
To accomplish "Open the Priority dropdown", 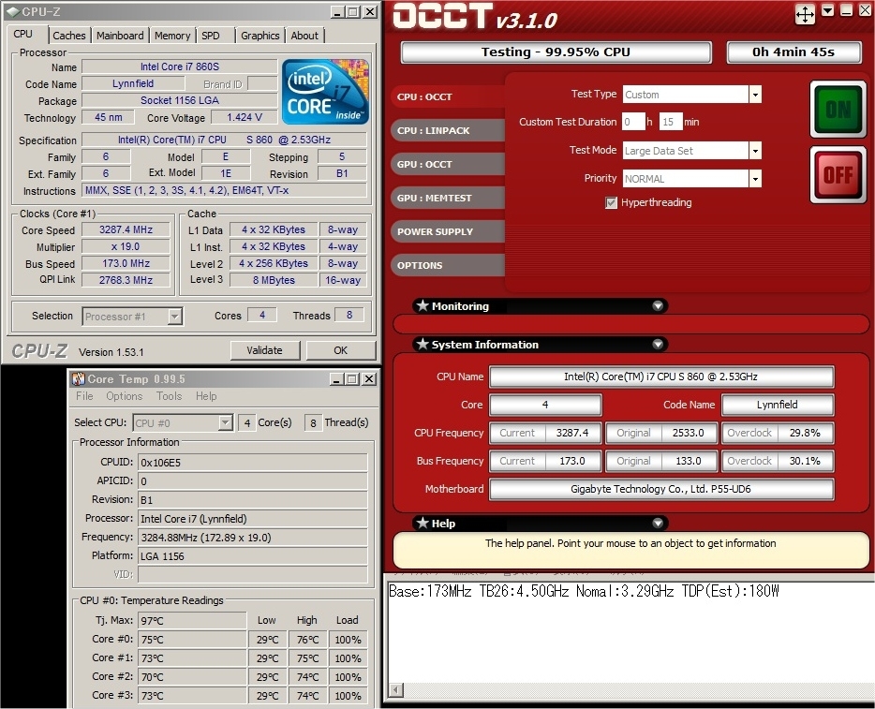I will (x=755, y=179).
